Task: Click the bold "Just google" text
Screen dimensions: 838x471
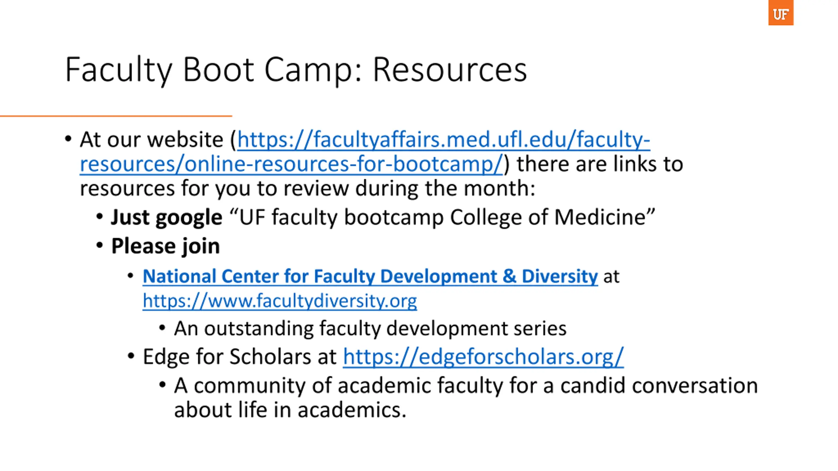Action: click(x=167, y=218)
